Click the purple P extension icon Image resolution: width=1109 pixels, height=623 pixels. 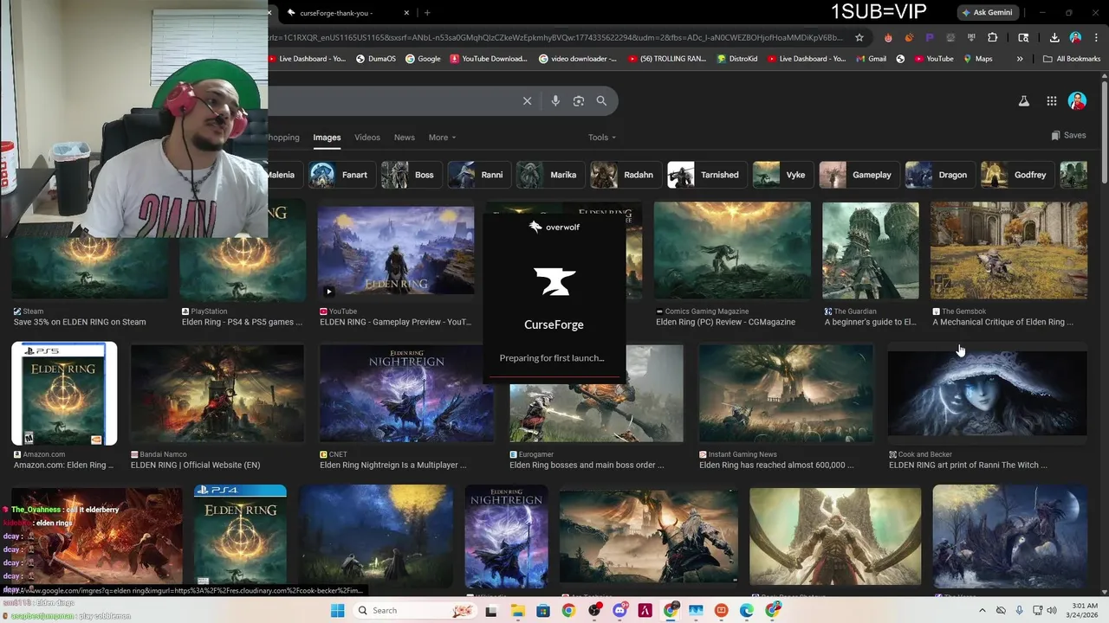[930, 37]
